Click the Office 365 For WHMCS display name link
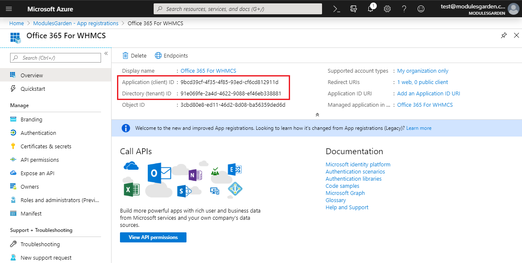The height and width of the screenshot is (263, 522). coord(208,71)
